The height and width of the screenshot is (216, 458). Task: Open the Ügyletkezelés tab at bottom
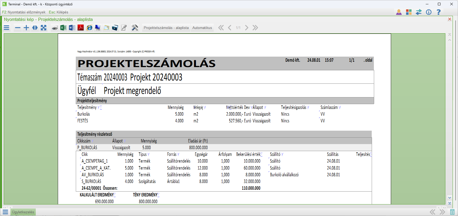pos(23,212)
